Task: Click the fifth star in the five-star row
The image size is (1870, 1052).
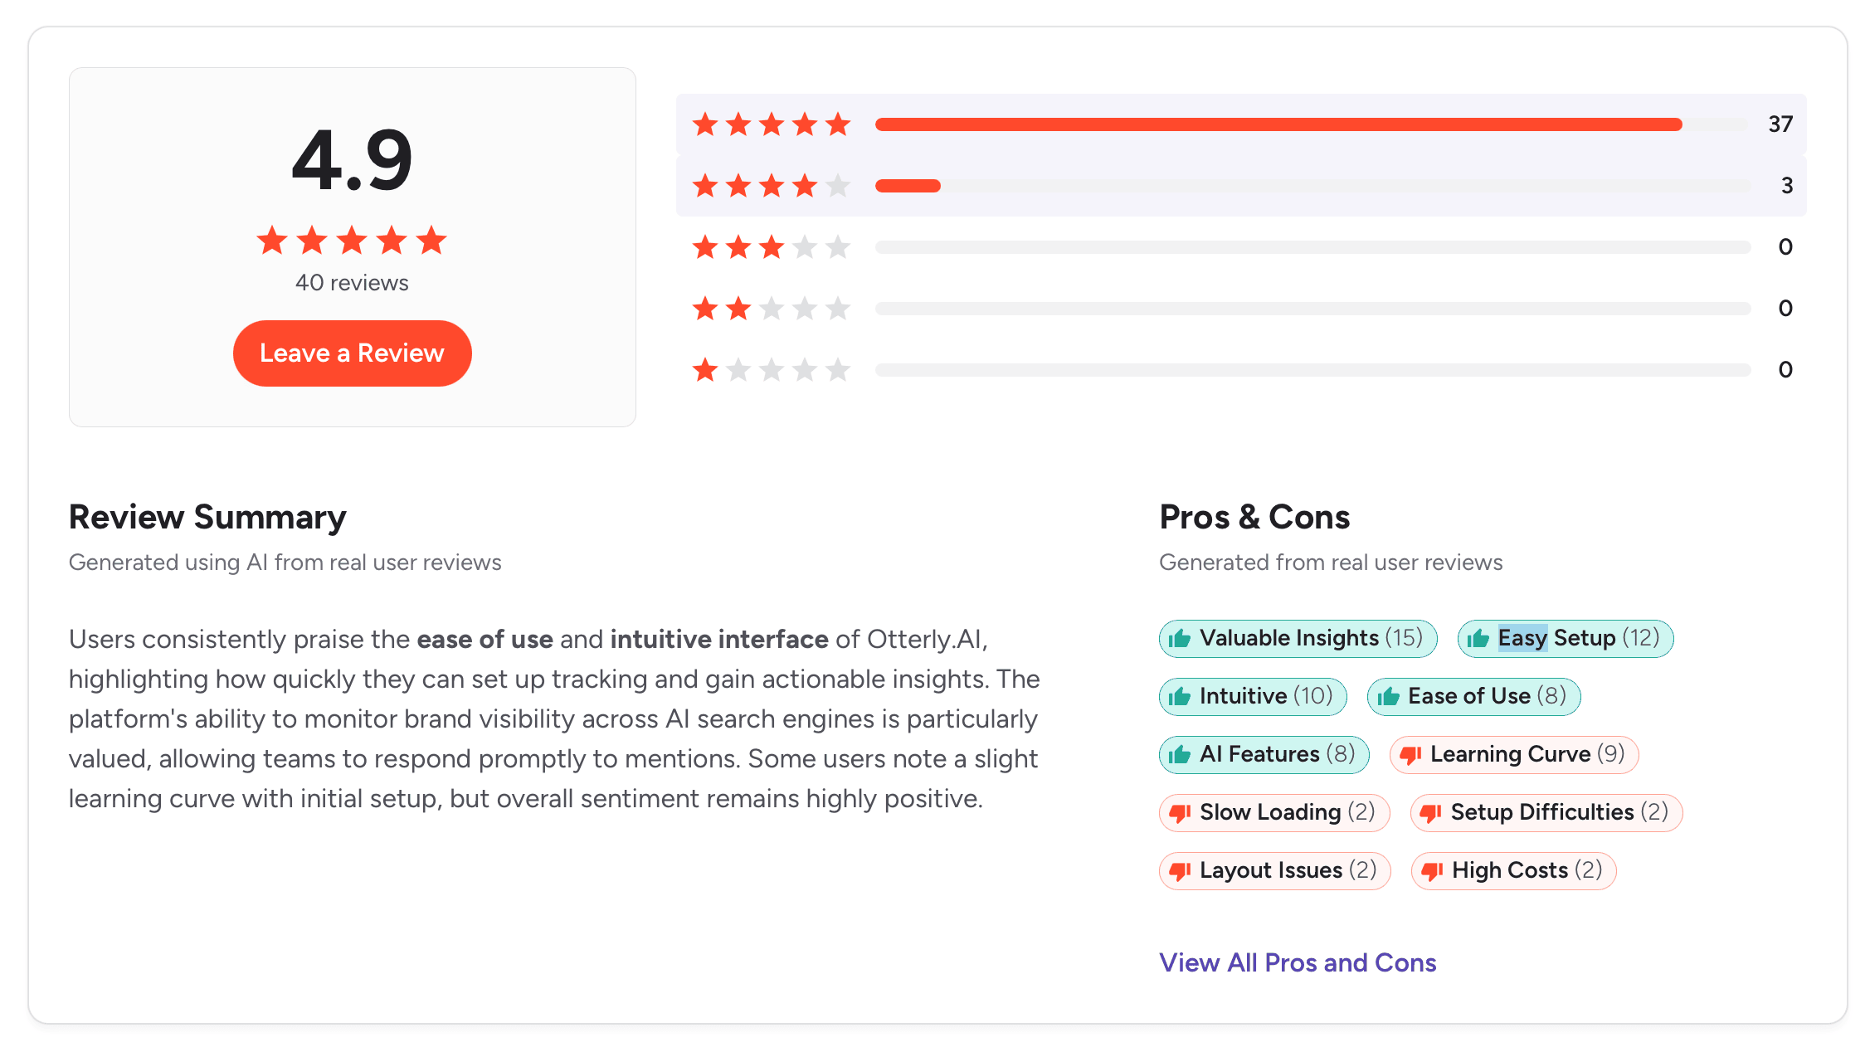Action: (x=839, y=124)
